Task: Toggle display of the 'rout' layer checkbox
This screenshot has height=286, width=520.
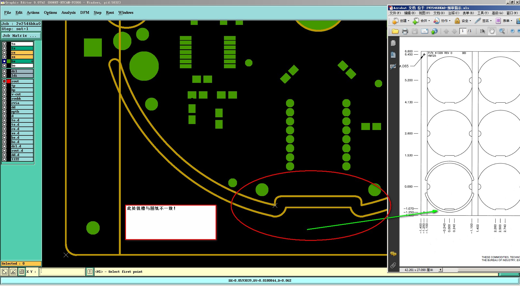Action: [x=4, y=81]
